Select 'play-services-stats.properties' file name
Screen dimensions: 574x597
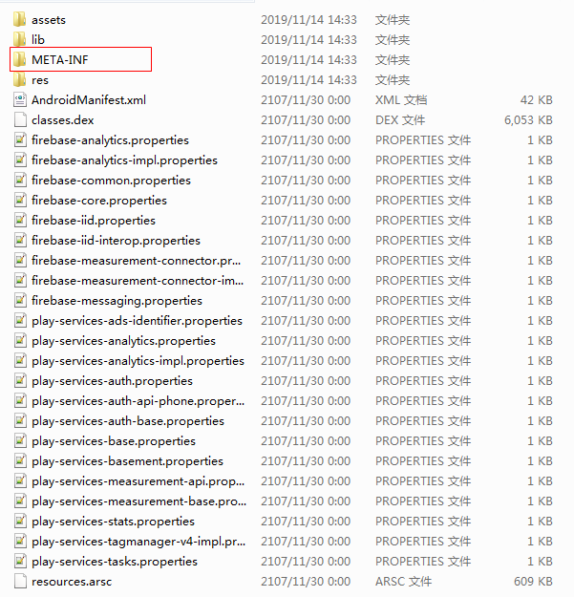pyautogui.click(x=113, y=522)
